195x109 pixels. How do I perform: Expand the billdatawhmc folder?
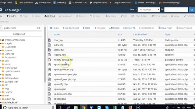point(1,78)
